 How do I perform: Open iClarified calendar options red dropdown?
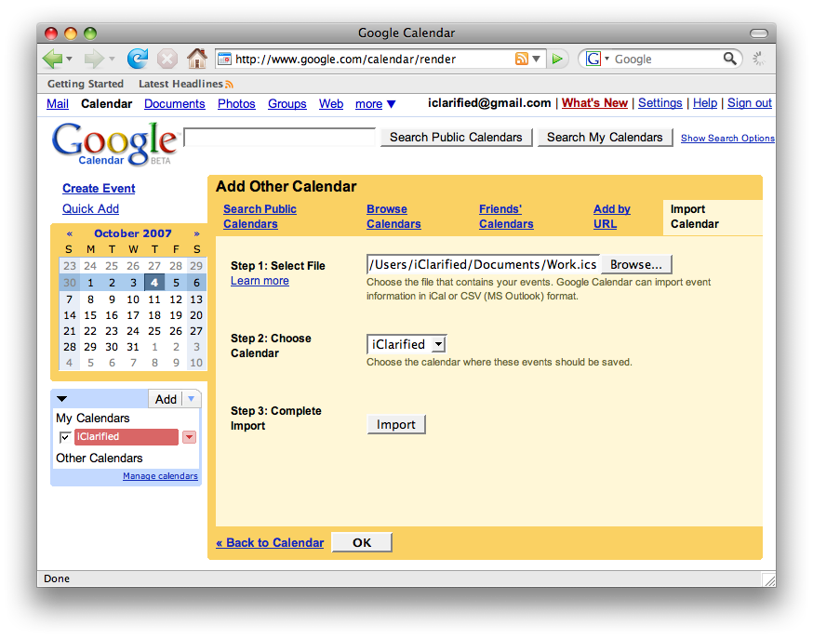click(x=189, y=437)
